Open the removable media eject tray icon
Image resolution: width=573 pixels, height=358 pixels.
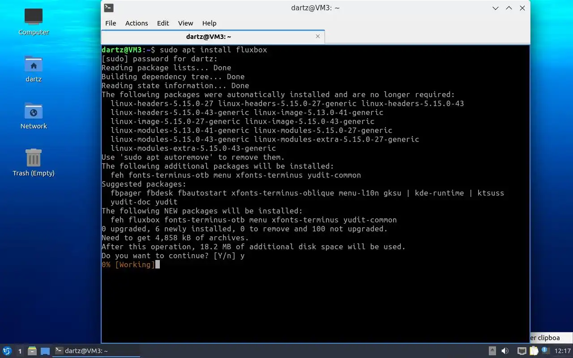[492, 351]
